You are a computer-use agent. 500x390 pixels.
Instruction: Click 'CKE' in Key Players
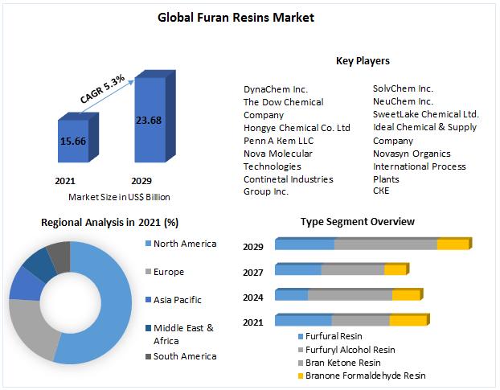(381, 191)
